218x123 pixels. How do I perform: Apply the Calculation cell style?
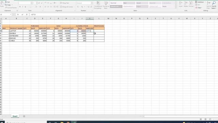(x=168, y=3)
